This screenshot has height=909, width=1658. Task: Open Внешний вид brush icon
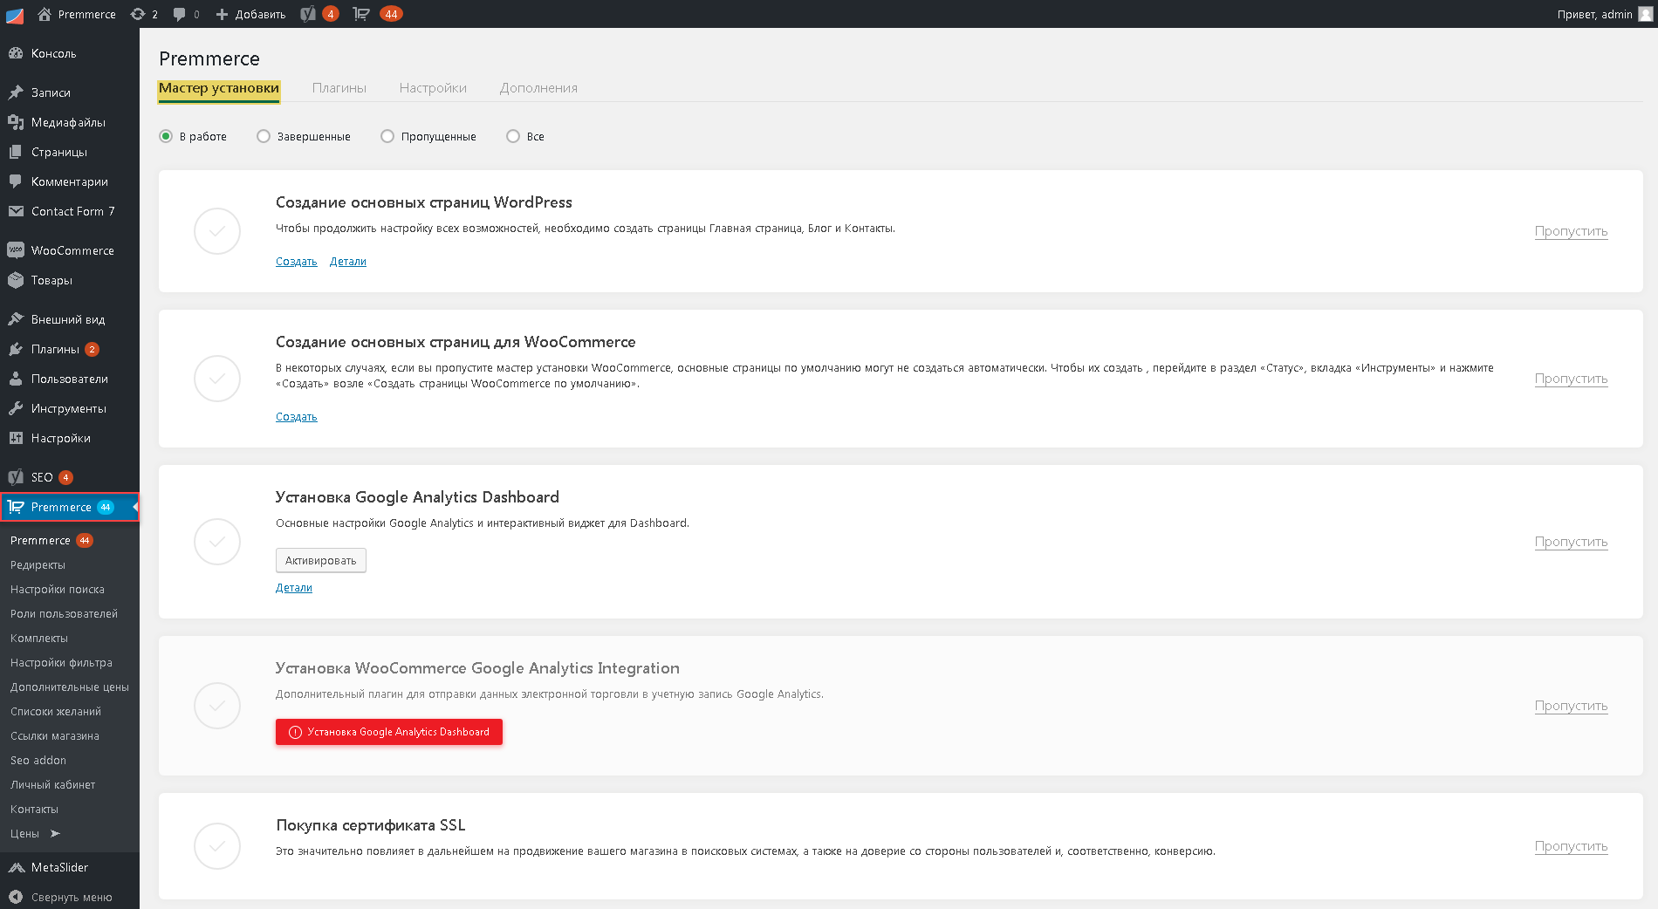pyautogui.click(x=16, y=319)
